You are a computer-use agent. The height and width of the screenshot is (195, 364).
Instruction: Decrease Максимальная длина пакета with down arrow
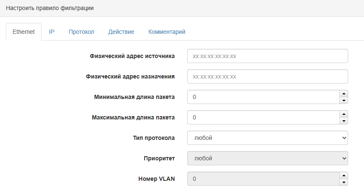(344, 121)
